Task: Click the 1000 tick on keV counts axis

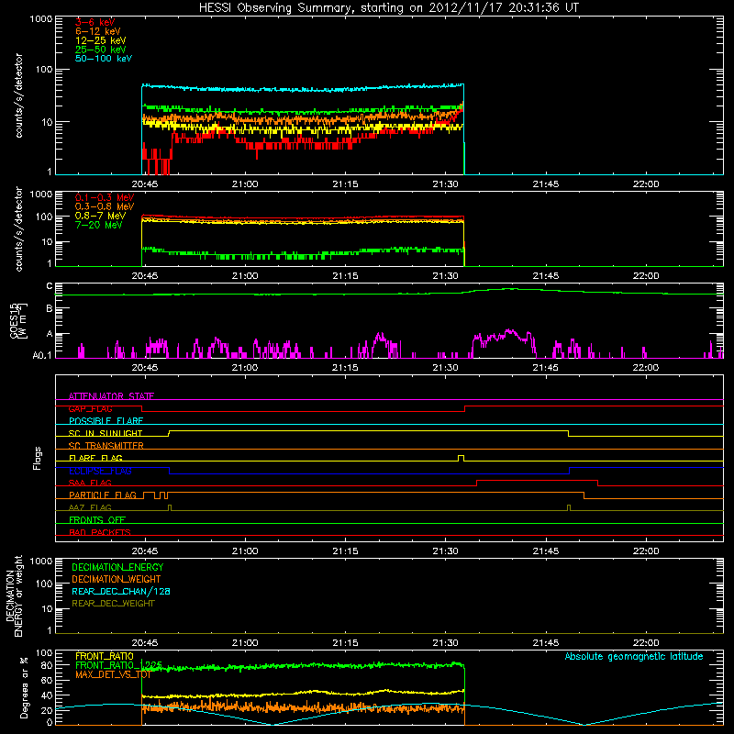Action: click(x=41, y=19)
